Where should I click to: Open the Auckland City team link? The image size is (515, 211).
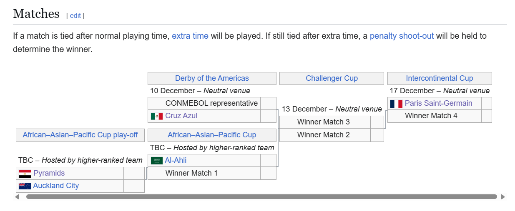coord(56,186)
